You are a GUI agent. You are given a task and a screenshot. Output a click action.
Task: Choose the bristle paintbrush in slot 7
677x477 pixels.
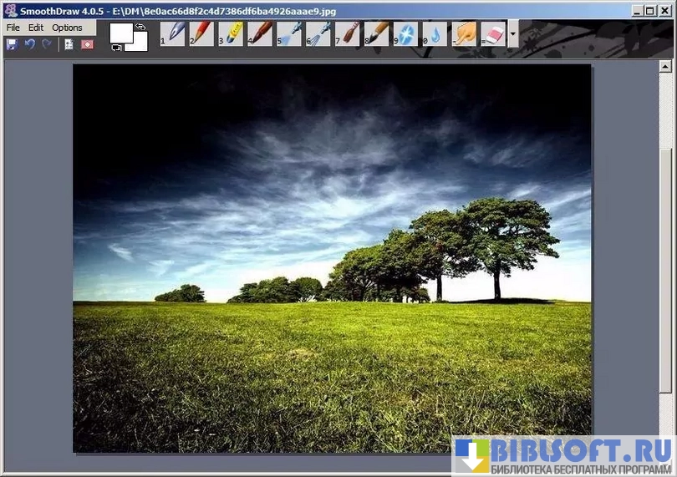pyautogui.click(x=349, y=33)
